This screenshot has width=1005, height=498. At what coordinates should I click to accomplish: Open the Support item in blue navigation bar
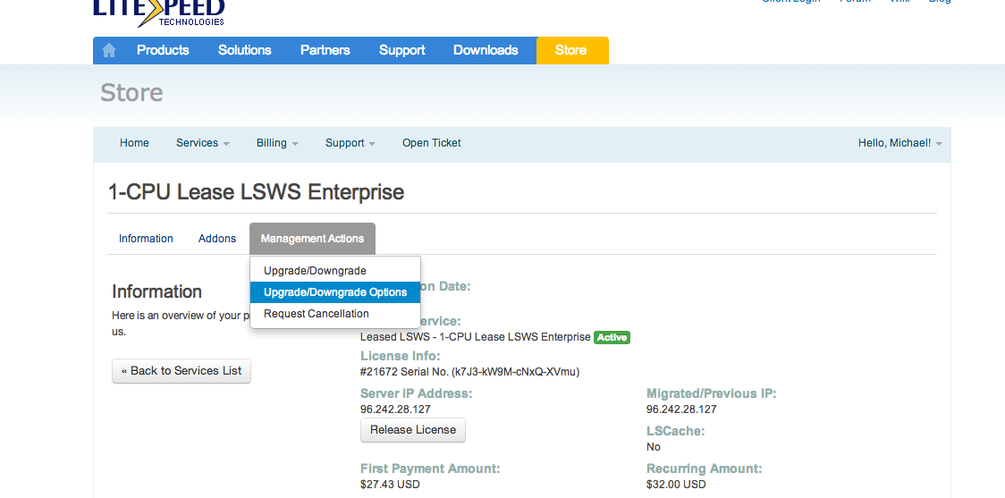[401, 51]
